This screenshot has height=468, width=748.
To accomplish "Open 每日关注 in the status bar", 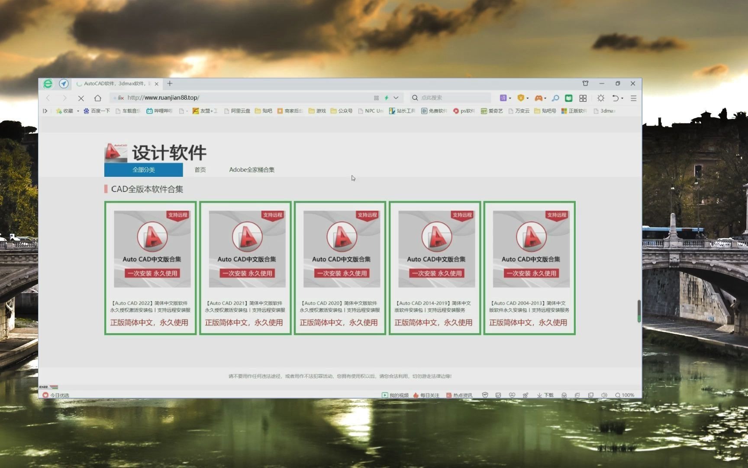I will (x=426, y=395).
